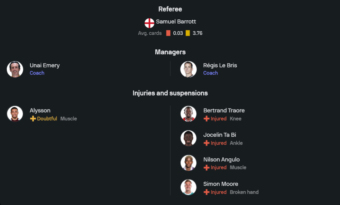
Task: Click the yellow card icon in Avg. cards
Action: tap(188, 33)
